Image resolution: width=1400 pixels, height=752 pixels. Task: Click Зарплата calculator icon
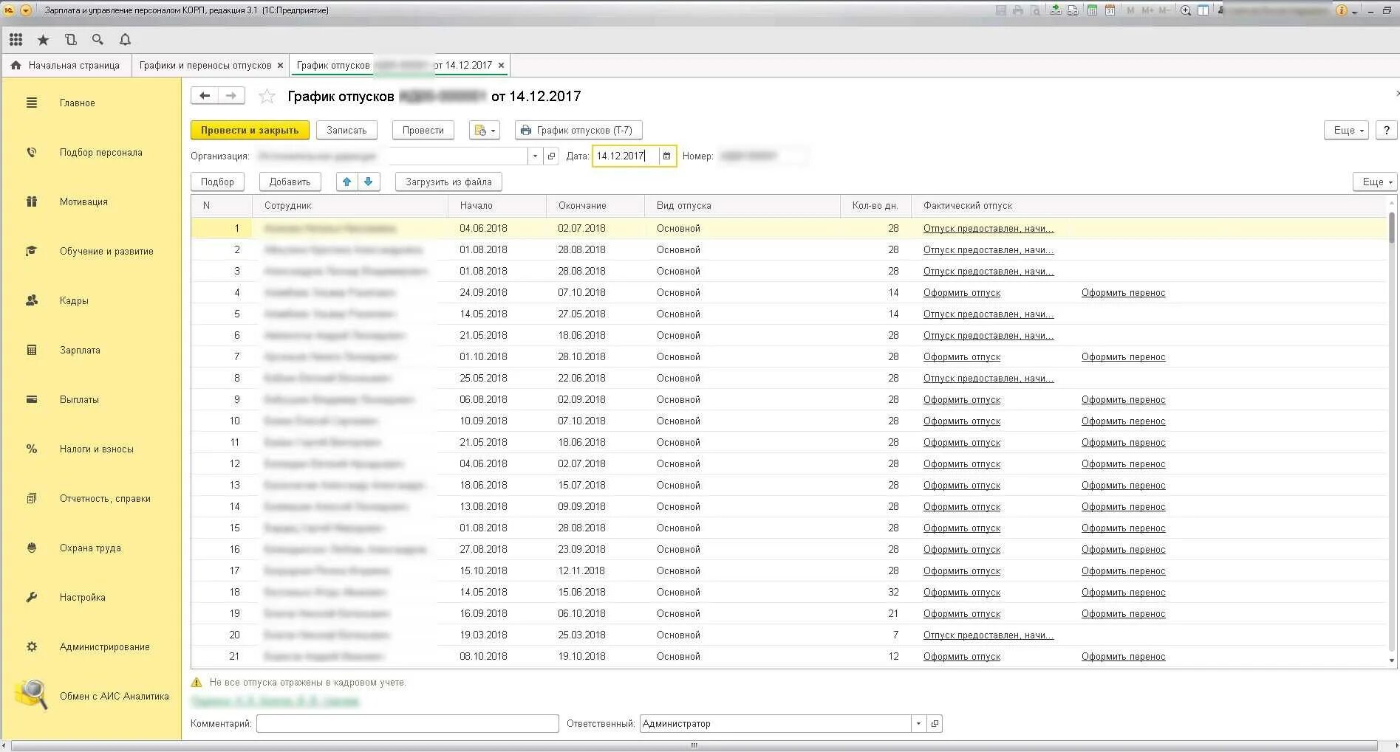click(x=32, y=350)
